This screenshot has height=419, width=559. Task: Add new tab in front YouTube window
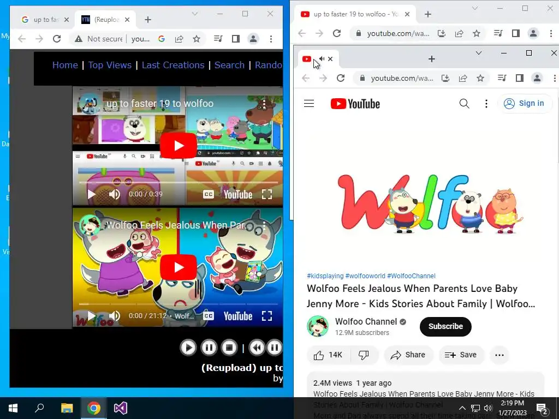point(432,59)
